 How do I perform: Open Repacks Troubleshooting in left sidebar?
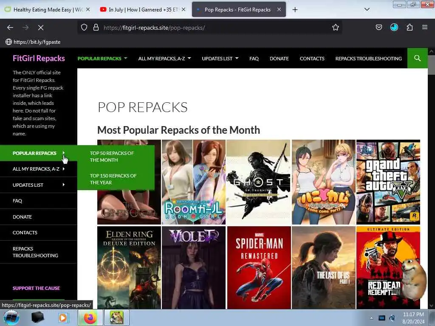36,252
